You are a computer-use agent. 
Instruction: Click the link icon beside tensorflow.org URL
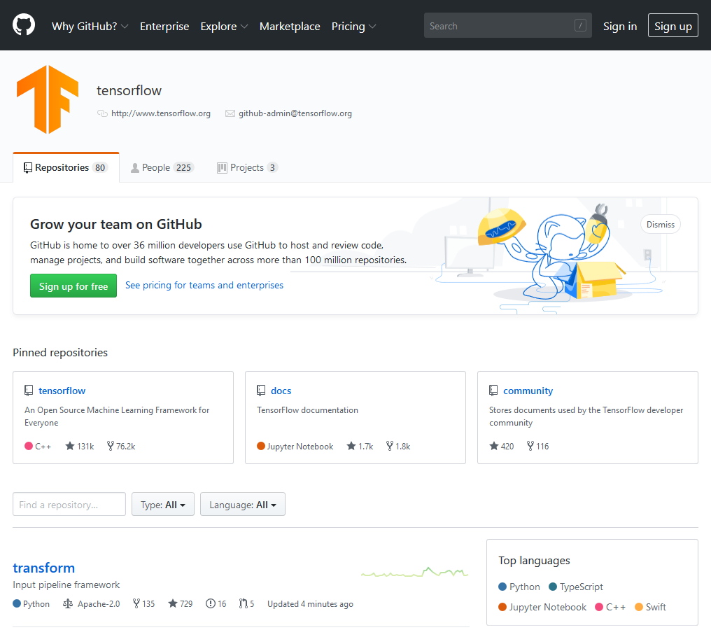pyautogui.click(x=102, y=113)
